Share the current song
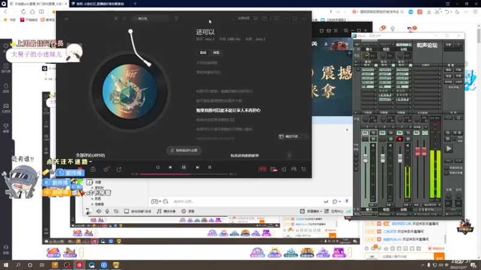Screen dimensions: 481x270 (119, 169)
